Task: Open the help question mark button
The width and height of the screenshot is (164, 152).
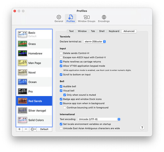Action: point(142,128)
